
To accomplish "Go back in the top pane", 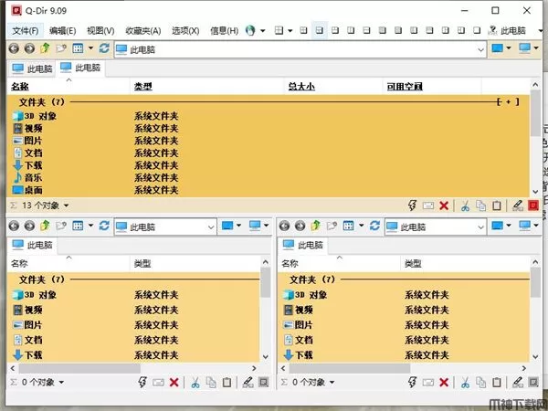I will pos(14,48).
